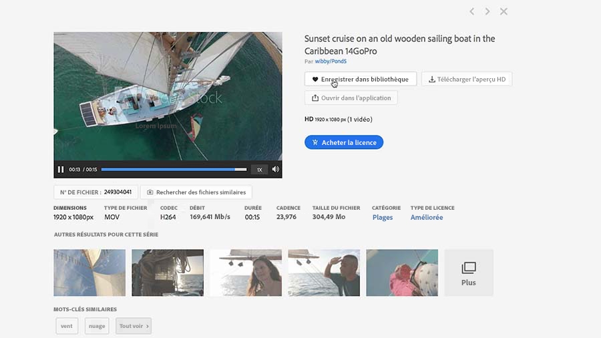Viewport: 601px width, 338px height.
Task: Download the HD preview
Action: pos(467,79)
